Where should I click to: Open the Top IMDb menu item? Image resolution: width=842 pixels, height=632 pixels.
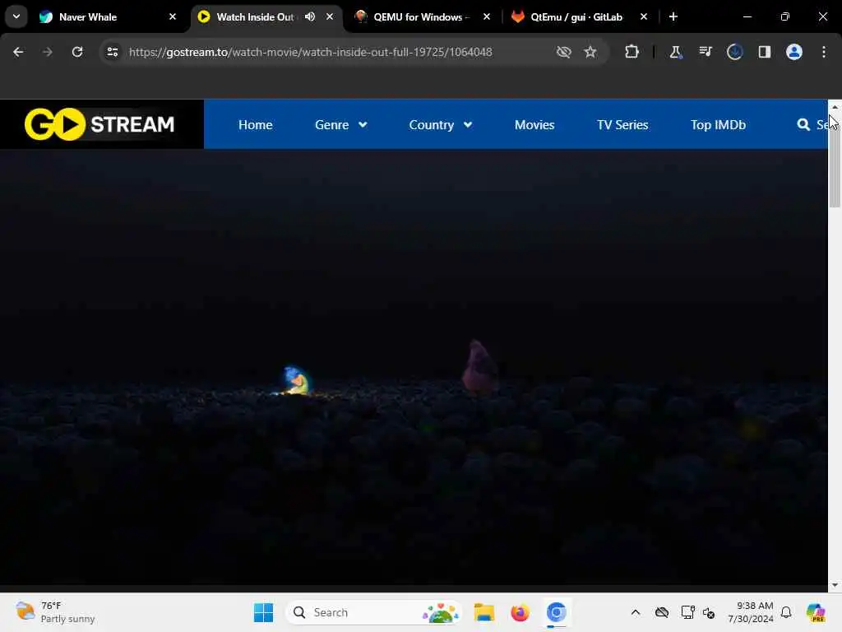click(x=718, y=125)
